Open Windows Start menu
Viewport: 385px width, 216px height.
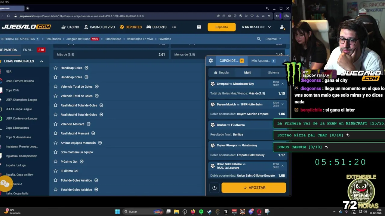click(x=118, y=211)
